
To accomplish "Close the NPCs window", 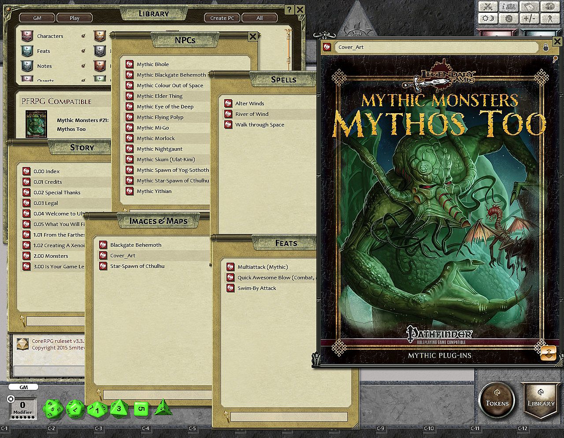I will (253, 37).
